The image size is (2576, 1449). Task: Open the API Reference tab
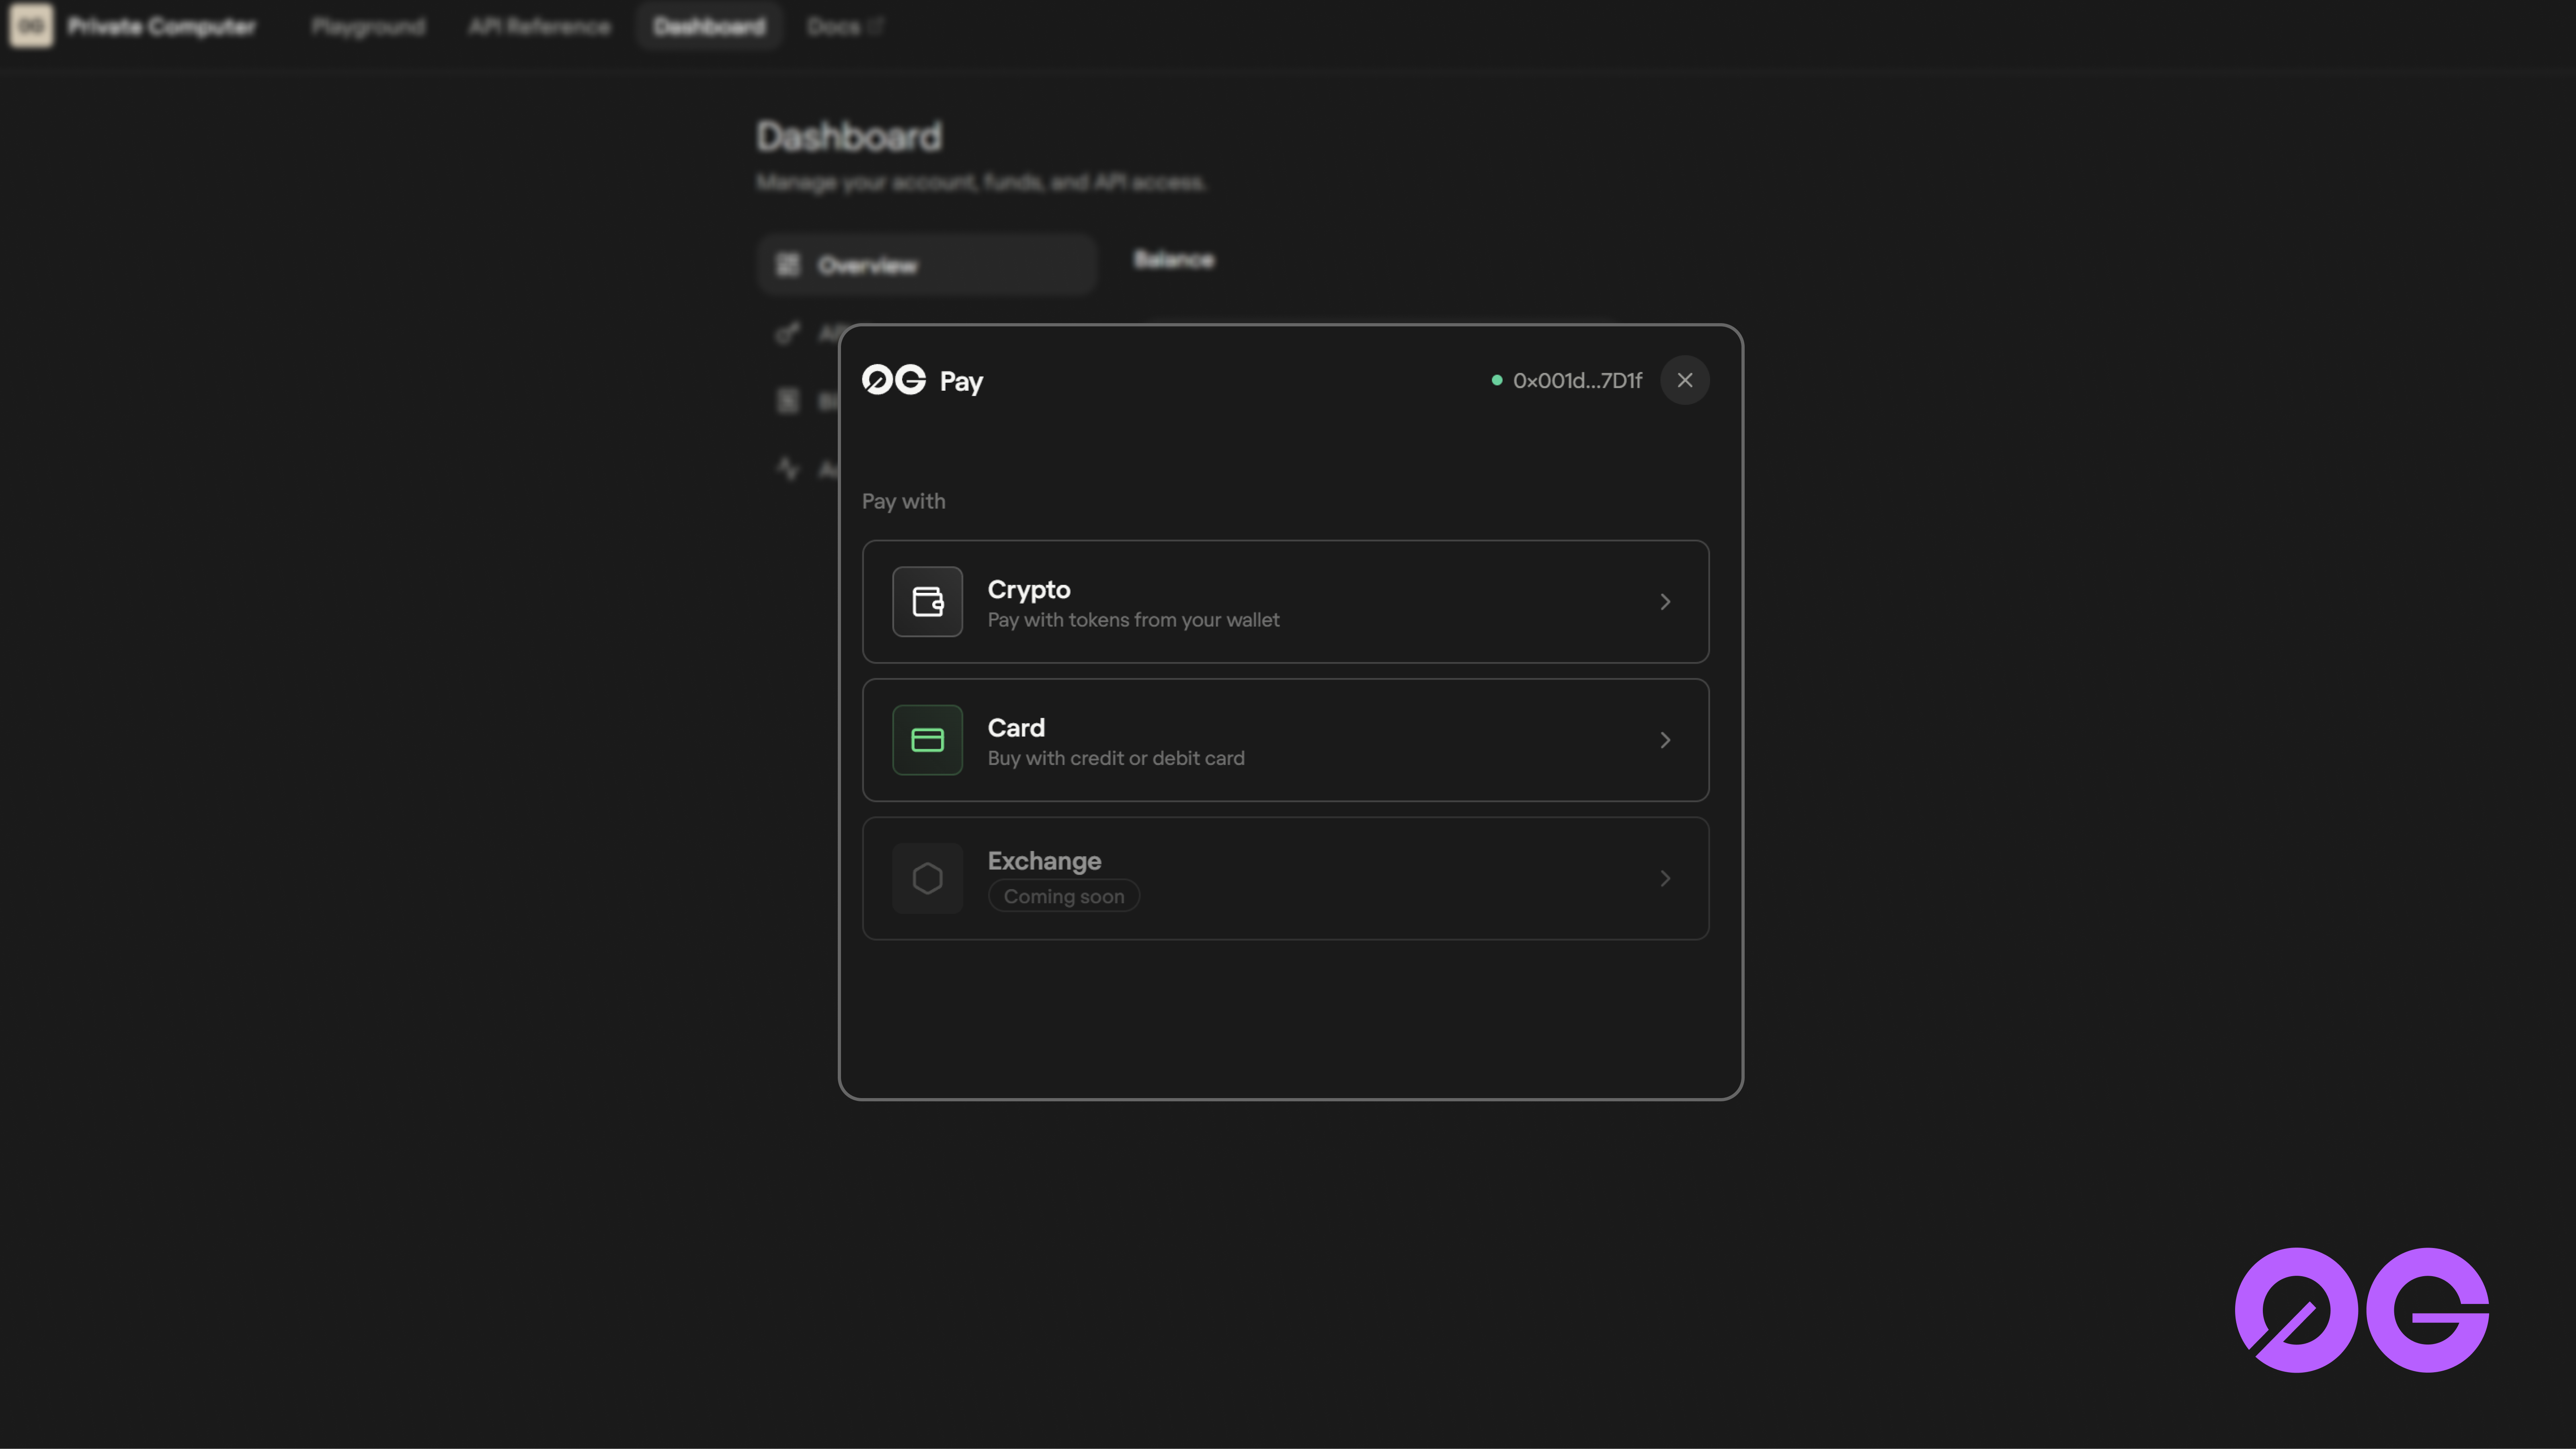[x=539, y=27]
